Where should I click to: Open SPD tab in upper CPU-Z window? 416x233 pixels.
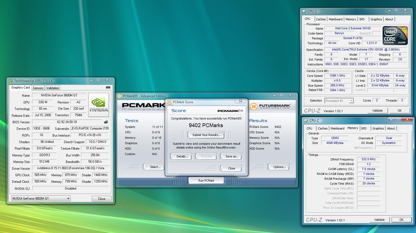point(362,19)
